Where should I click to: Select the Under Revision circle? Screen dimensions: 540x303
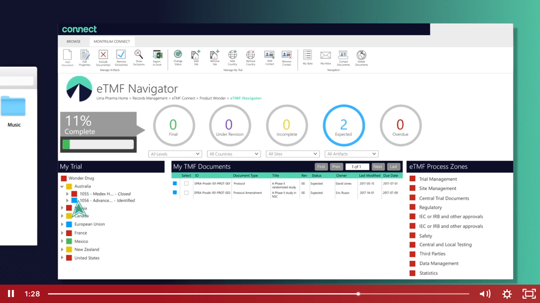click(230, 126)
